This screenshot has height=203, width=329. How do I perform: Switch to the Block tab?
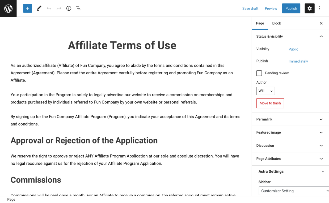276,23
